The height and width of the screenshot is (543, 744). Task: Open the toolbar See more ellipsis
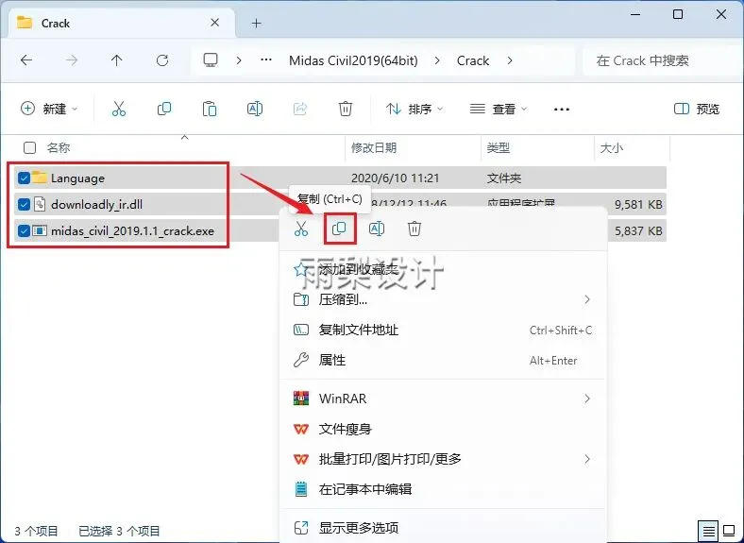point(562,110)
